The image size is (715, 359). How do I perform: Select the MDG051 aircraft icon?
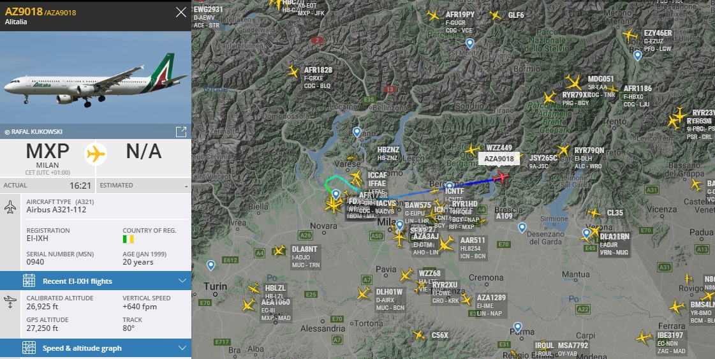(x=573, y=82)
